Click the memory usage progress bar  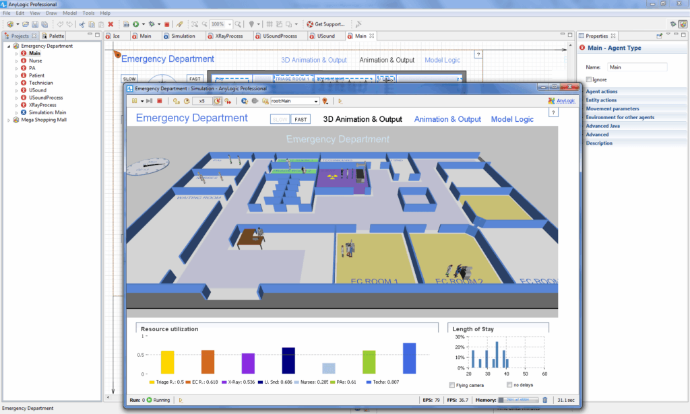click(x=518, y=400)
